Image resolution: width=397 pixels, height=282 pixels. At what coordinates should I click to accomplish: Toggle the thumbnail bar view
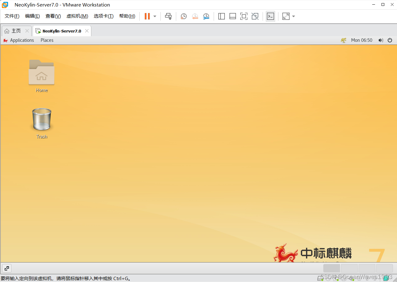coord(233,16)
